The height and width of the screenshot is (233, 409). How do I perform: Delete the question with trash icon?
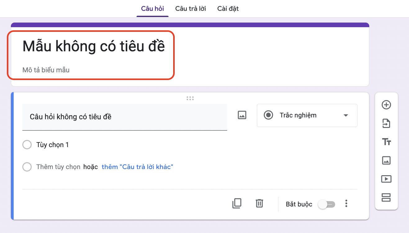pyautogui.click(x=259, y=203)
